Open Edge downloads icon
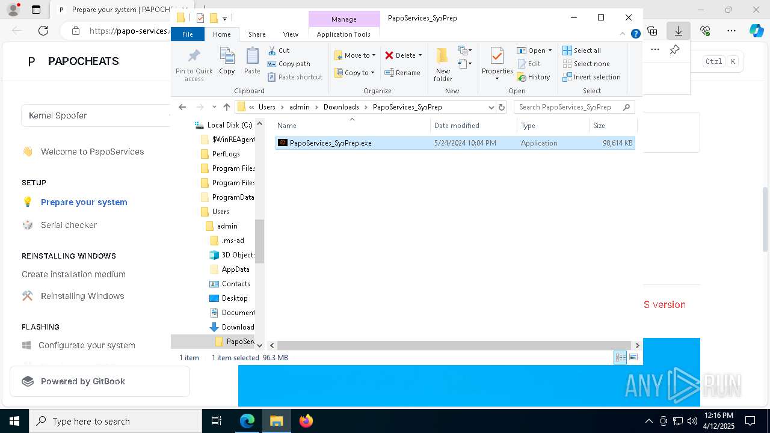Viewport: 770px width, 433px height. pos(679,31)
